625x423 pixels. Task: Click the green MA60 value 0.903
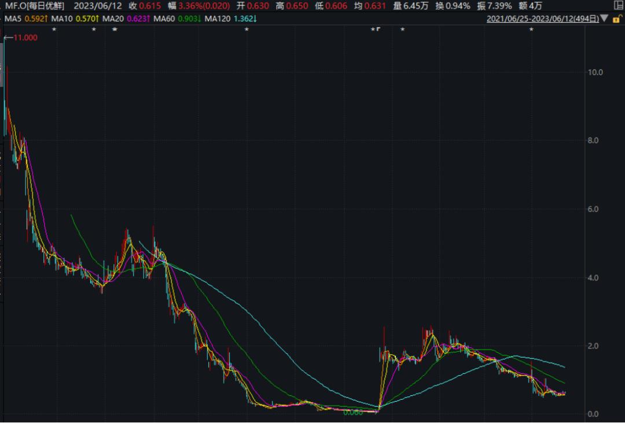[189, 18]
